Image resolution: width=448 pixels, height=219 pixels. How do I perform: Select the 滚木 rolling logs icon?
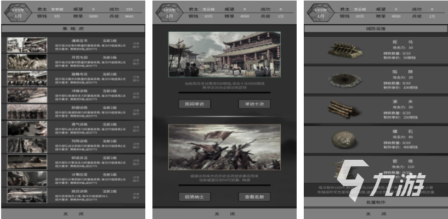click(343, 109)
